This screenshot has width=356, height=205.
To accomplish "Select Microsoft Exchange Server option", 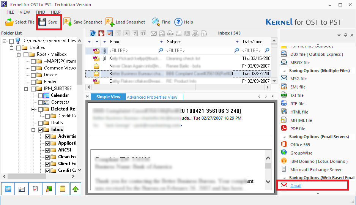I will pyautogui.click(x=316, y=170).
